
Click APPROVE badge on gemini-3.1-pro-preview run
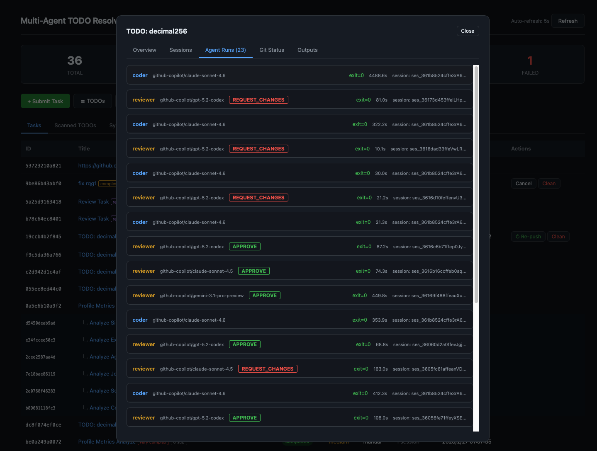264,295
